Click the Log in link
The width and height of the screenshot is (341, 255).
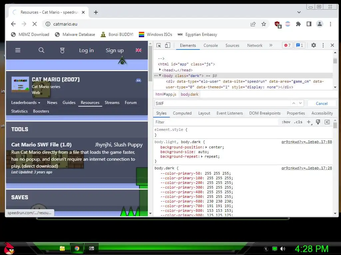coord(86,50)
